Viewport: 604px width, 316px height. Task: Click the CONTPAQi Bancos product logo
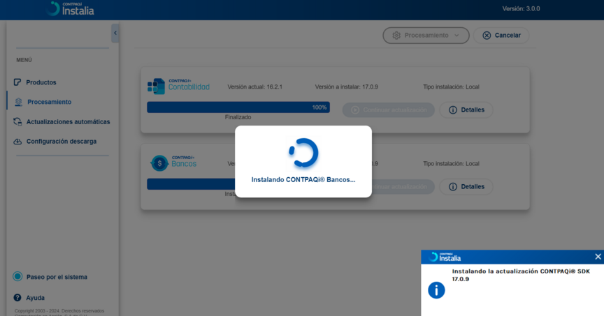[173, 163]
